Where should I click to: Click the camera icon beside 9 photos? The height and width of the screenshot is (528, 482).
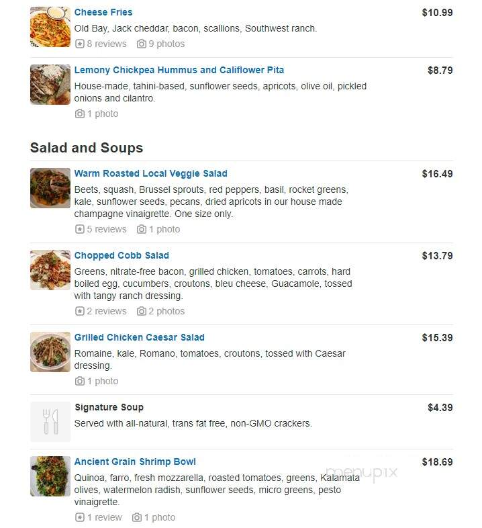click(x=142, y=44)
